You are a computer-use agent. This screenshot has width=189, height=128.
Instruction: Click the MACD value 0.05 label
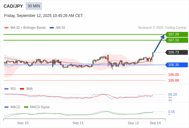[171, 112]
